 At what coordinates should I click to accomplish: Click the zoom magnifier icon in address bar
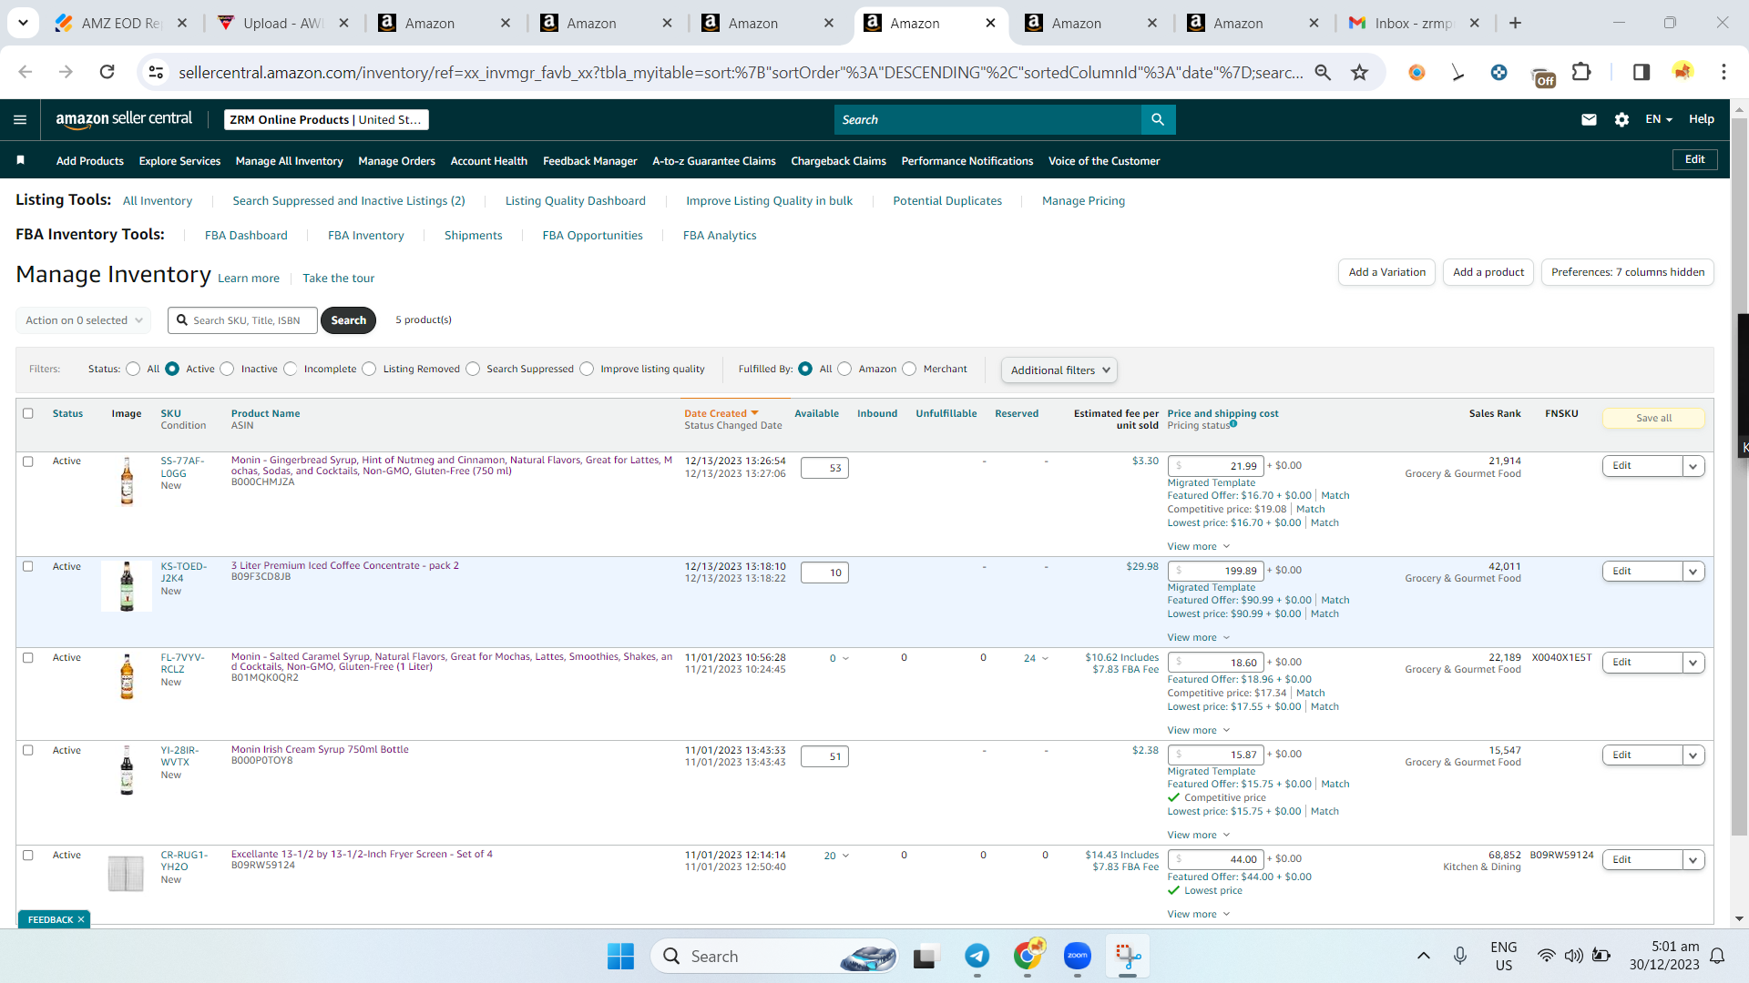1323,72
